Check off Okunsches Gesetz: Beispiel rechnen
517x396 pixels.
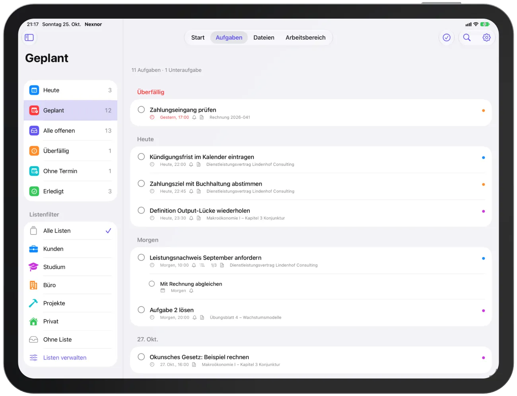(141, 357)
